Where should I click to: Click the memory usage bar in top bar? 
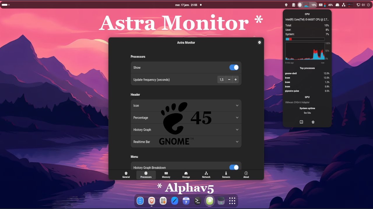click(325, 5)
